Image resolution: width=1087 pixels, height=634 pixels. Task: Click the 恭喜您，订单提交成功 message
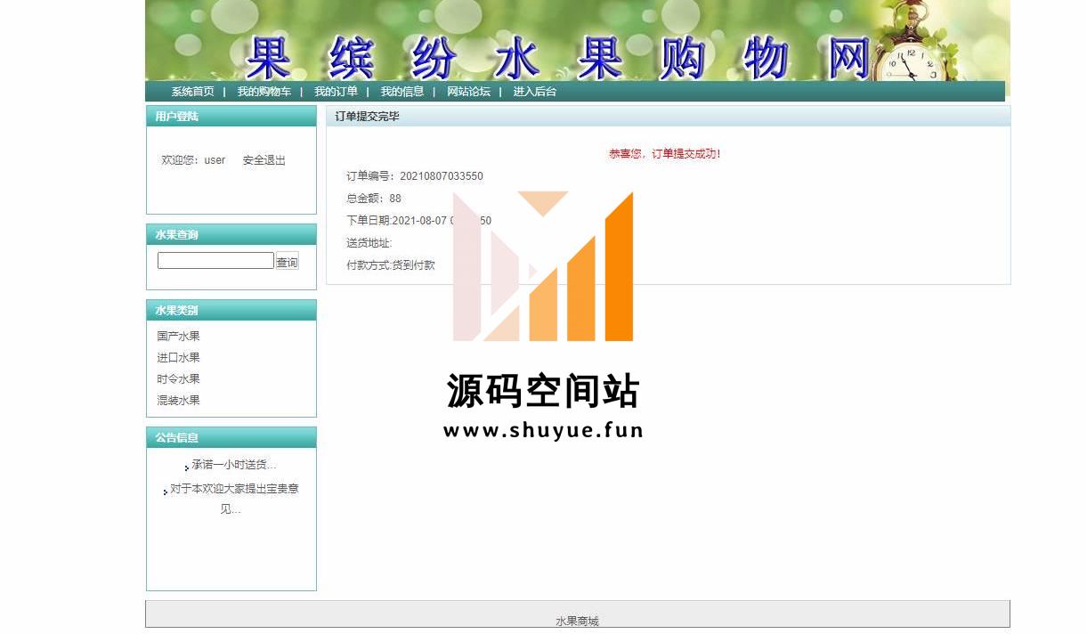click(x=664, y=154)
